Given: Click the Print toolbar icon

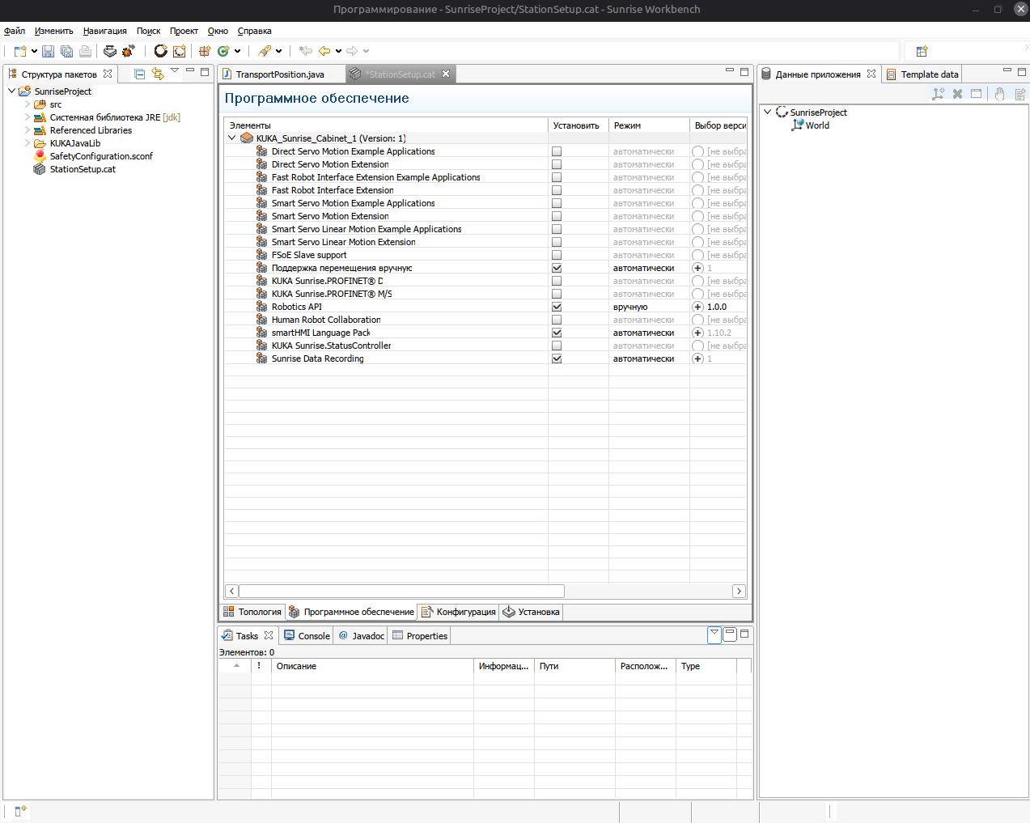Looking at the screenshot, I should [85, 51].
